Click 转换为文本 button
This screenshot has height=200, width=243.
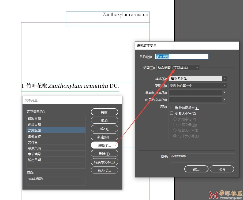(x=104, y=162)
